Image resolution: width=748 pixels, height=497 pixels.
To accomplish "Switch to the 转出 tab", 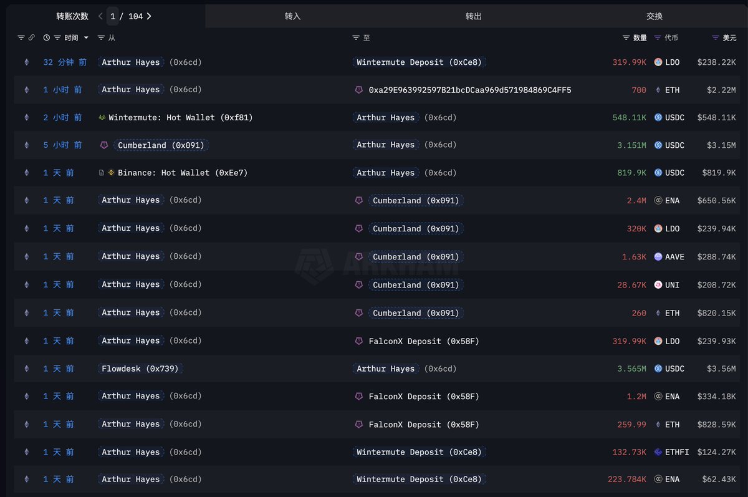I will point(474,16).
